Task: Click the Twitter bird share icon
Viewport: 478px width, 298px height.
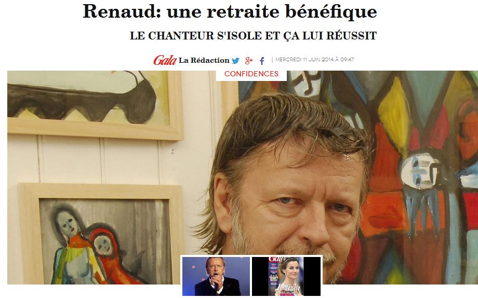Action: (x=235, y=61)
